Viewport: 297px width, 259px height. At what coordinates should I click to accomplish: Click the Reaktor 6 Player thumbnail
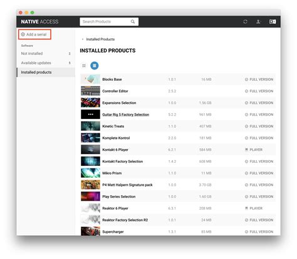[x=90, y=208]
